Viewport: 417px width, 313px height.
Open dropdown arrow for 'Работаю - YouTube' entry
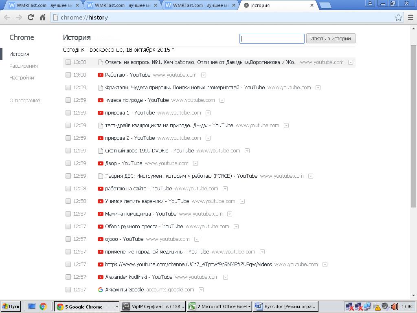click(x=204, y=75)
